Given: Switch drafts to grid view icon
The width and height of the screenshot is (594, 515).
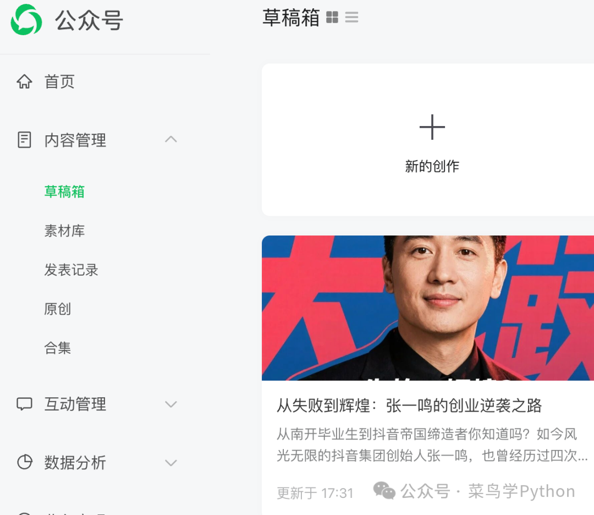Looking at the screenshot, I should coord(332,18).
